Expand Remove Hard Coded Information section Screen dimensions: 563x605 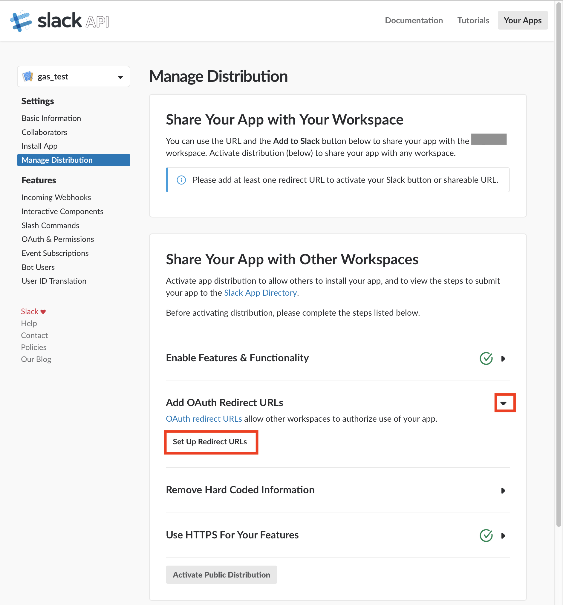[503, 491]
